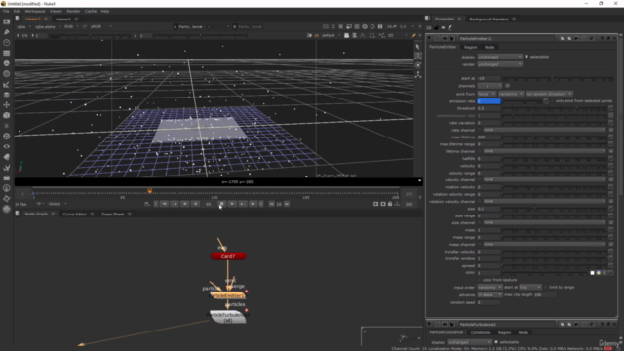Screen dimensions: 624x351
Task: Switch to the Curve Editor tab
Action: (x=74, y=214)
